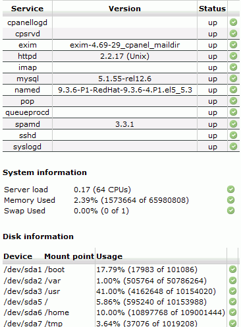Image resolution: width=241 pixels, height=327 pixels.
Task: Click the /dev/sda1 /boot status icon
Action: 232,270
